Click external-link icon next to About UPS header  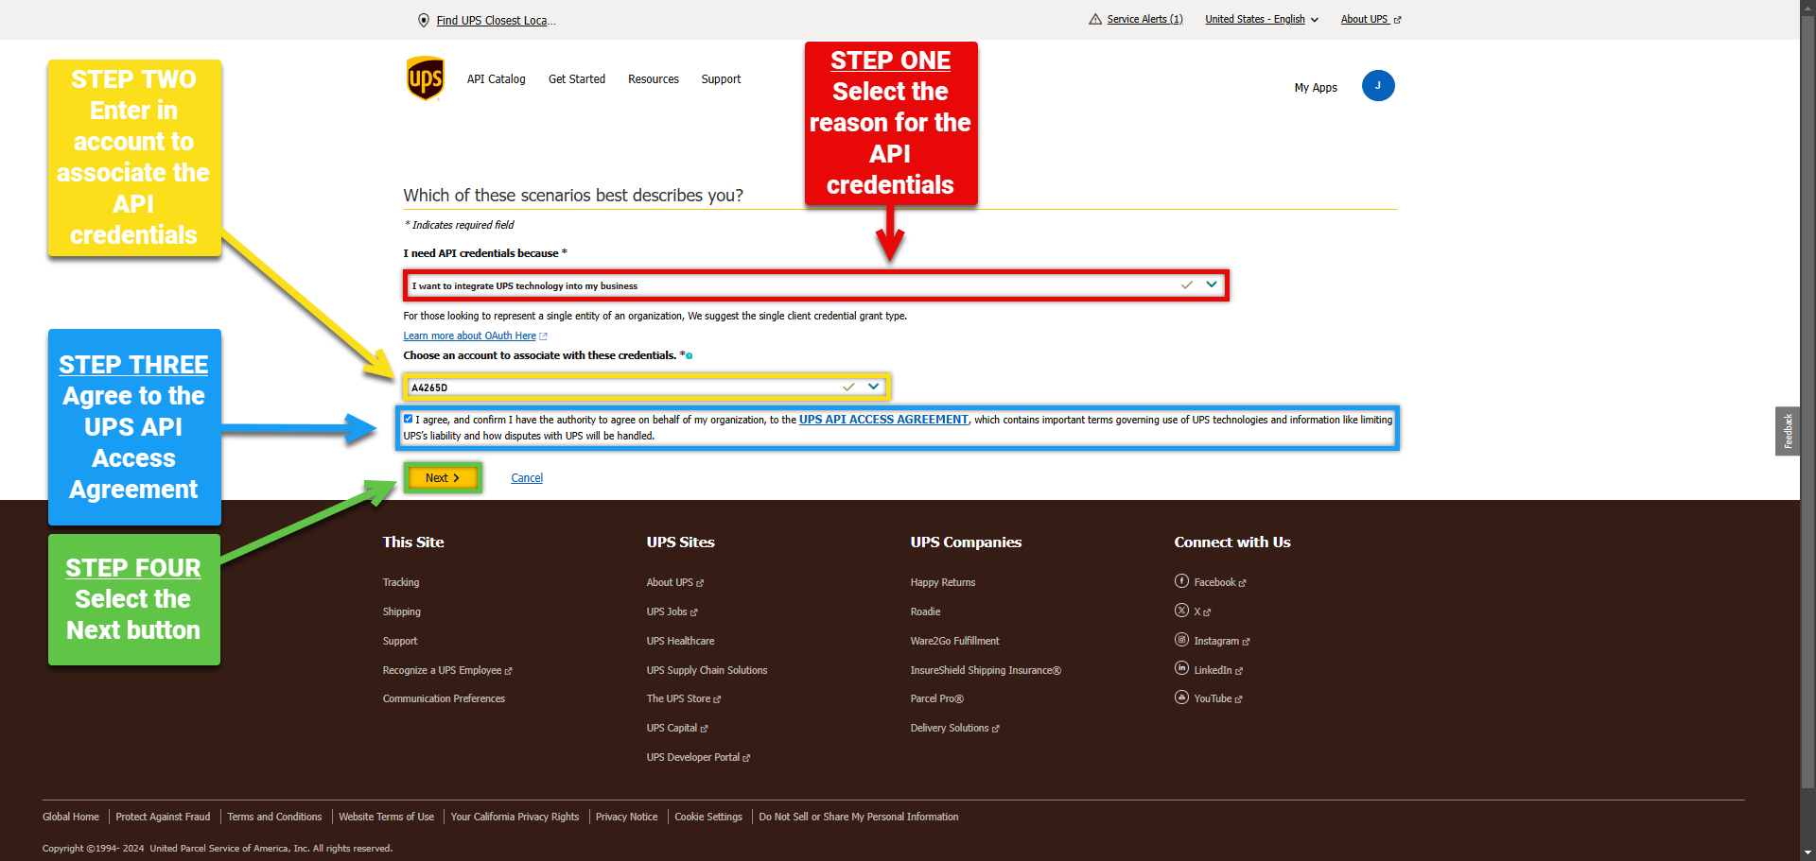click(x=1397, y=20)
